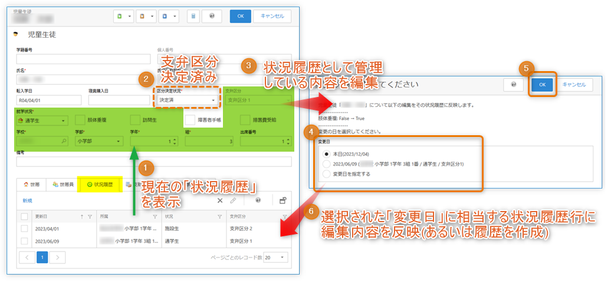Open help in the 児童生徒 window toolbar

pos(212,16)
